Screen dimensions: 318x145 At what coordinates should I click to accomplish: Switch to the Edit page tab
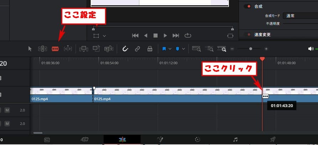pyautogui.click(x=122, y=140)
